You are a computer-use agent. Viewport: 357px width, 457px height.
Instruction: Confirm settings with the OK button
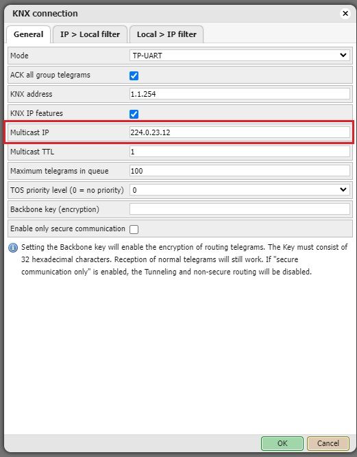coord(282,443)
